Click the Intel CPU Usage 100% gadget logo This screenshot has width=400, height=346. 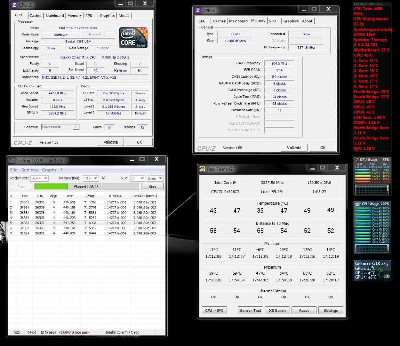click(x=357, y=204)
